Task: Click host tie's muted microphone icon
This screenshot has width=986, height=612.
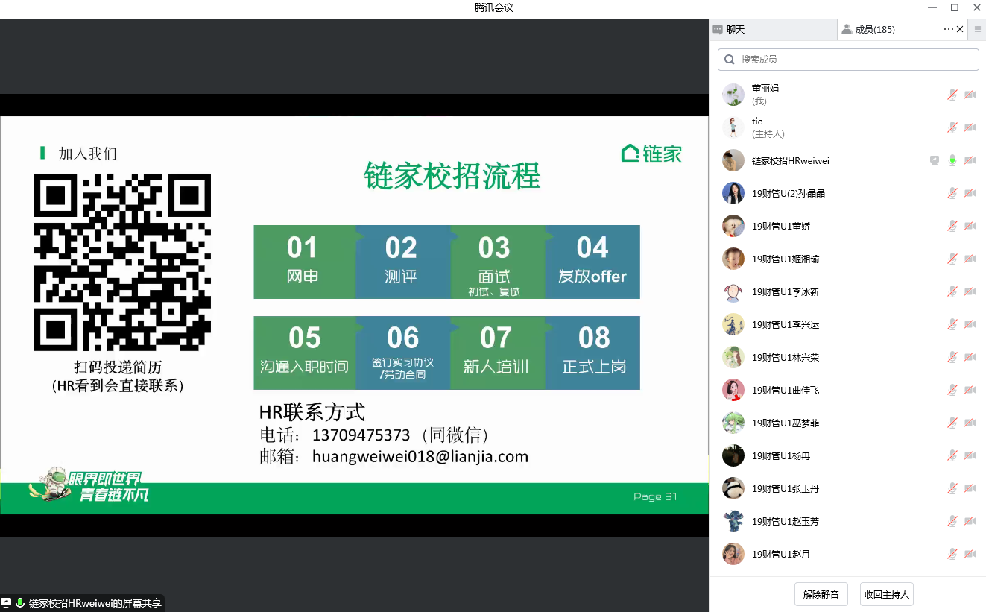Action: click(x=952, y=127)
